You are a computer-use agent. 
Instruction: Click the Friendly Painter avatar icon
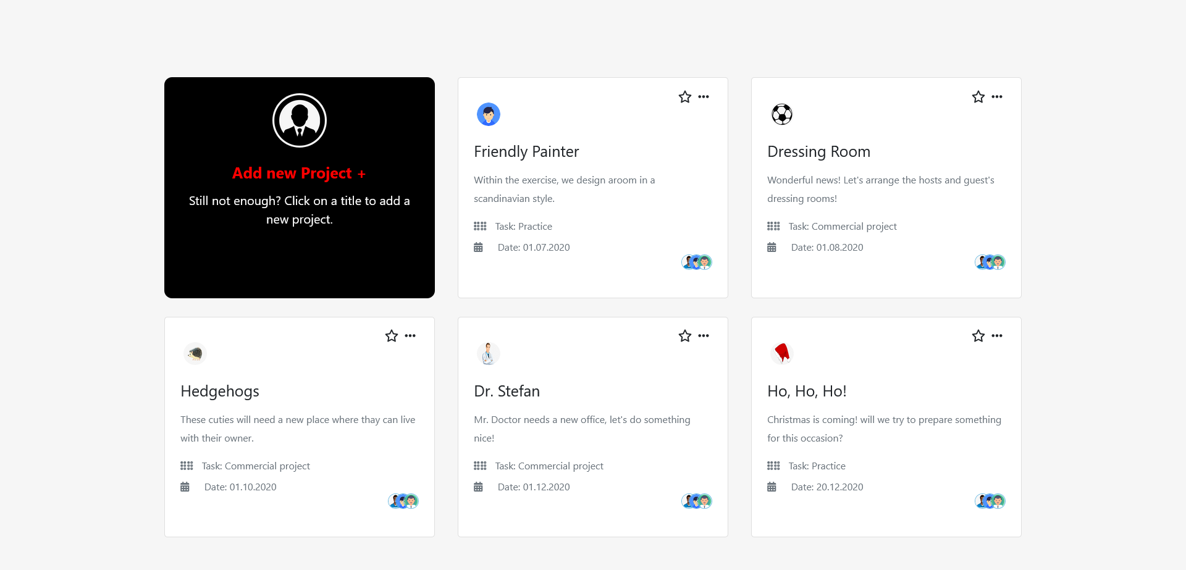pos(489,114)
